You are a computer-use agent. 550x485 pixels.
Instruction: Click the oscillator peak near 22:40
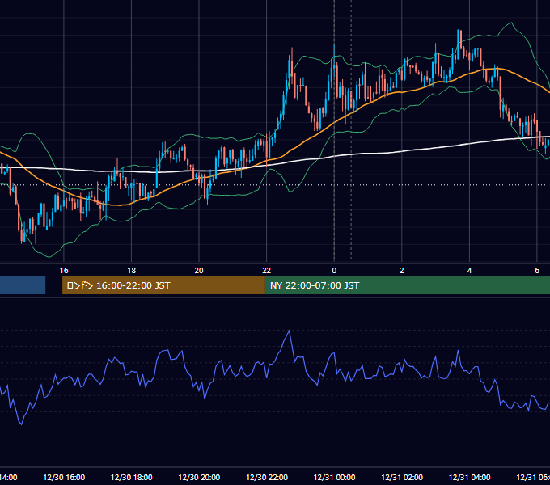[x=289, y=331]
